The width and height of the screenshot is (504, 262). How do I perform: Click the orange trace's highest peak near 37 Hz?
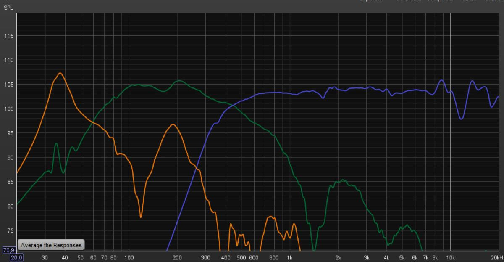pyautogui.click(x=60, y=73)
